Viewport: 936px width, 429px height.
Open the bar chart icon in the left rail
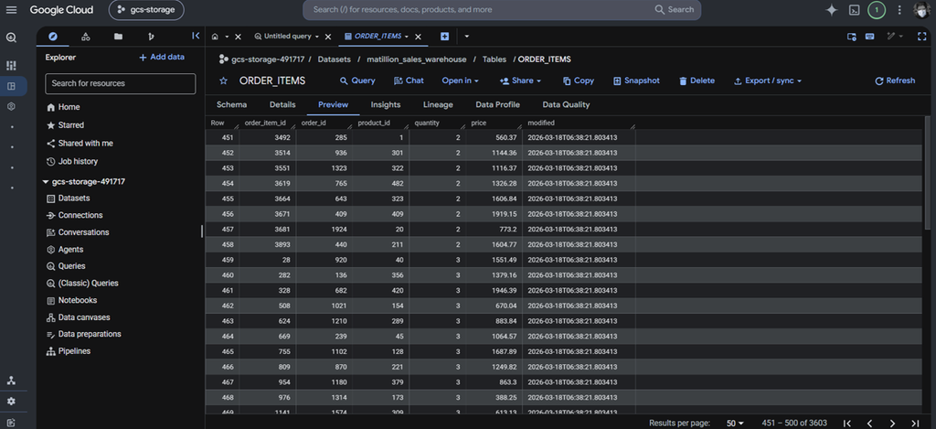(x=11, y=65)
